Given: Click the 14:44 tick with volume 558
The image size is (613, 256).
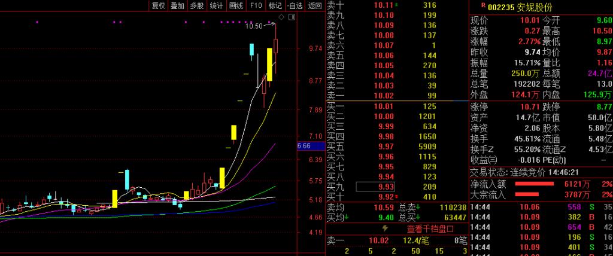Looking at the screenshot, I should click(541, 207).
